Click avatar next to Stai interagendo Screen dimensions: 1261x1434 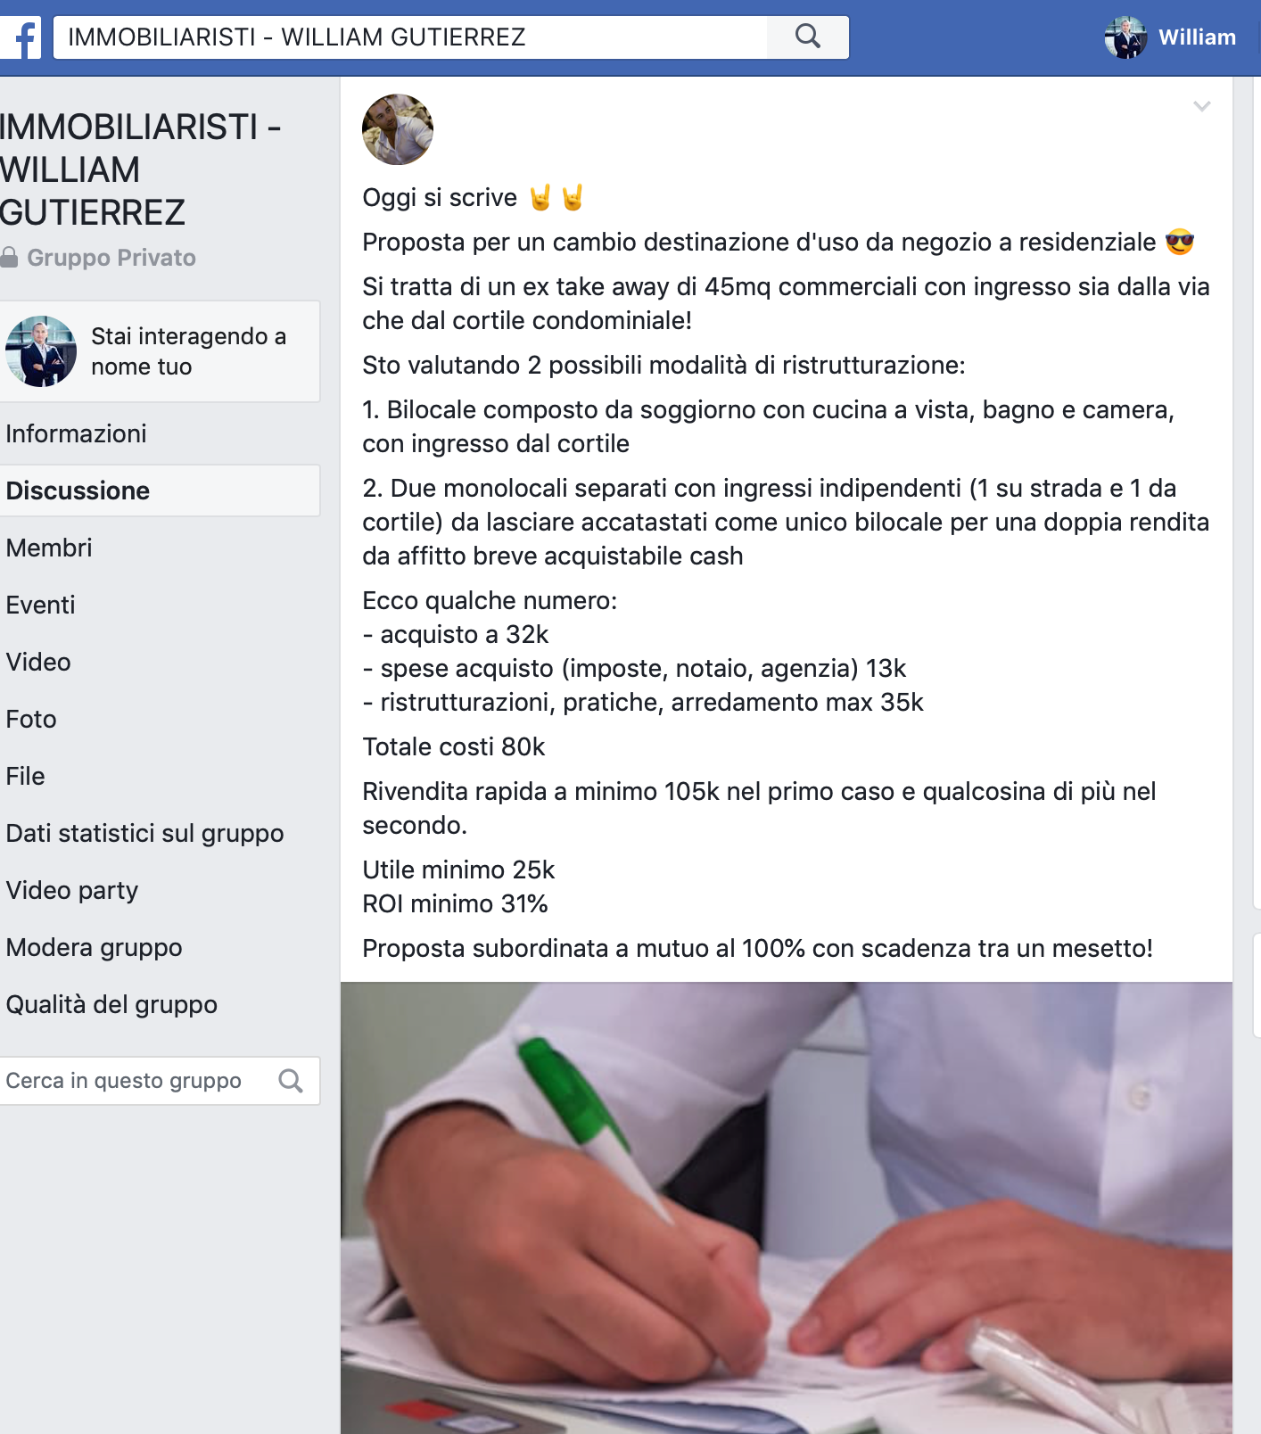click(41, 351)
